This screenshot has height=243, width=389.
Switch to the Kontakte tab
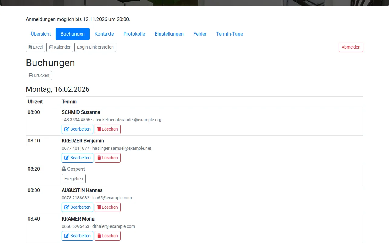tap(104, 34)
